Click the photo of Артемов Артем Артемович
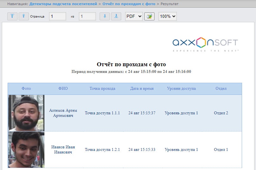This screenshot has height=170, width=256. 26,113
